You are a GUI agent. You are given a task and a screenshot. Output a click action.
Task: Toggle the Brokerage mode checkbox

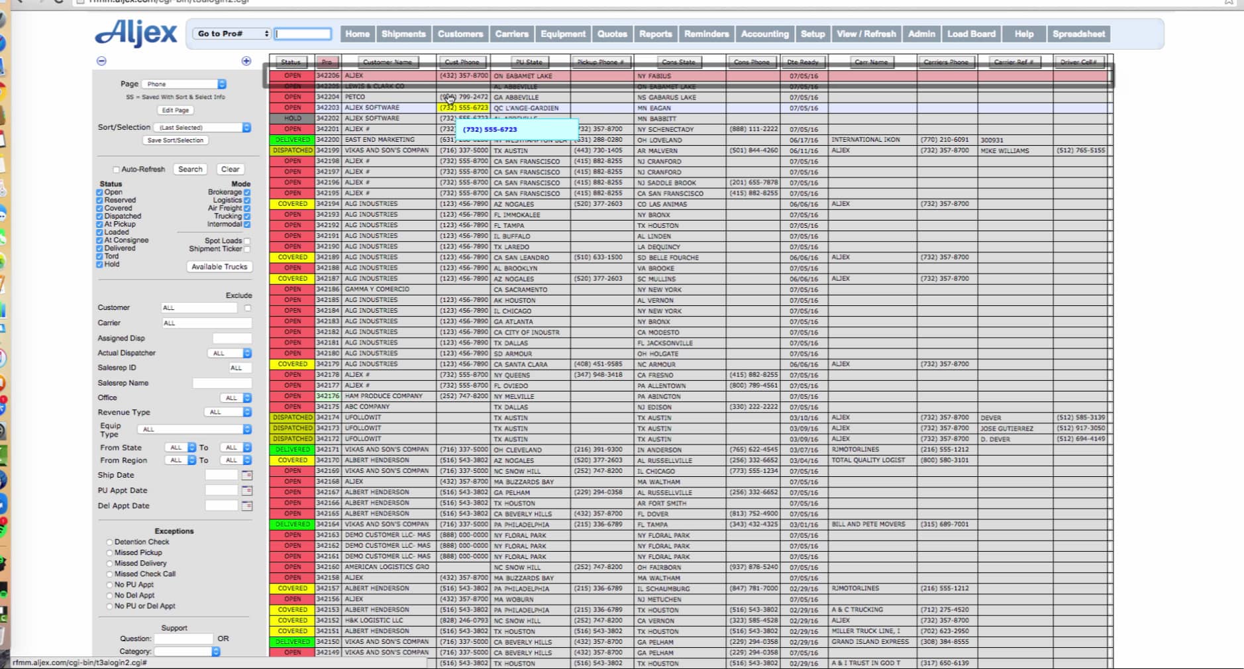tap(247, 192)
